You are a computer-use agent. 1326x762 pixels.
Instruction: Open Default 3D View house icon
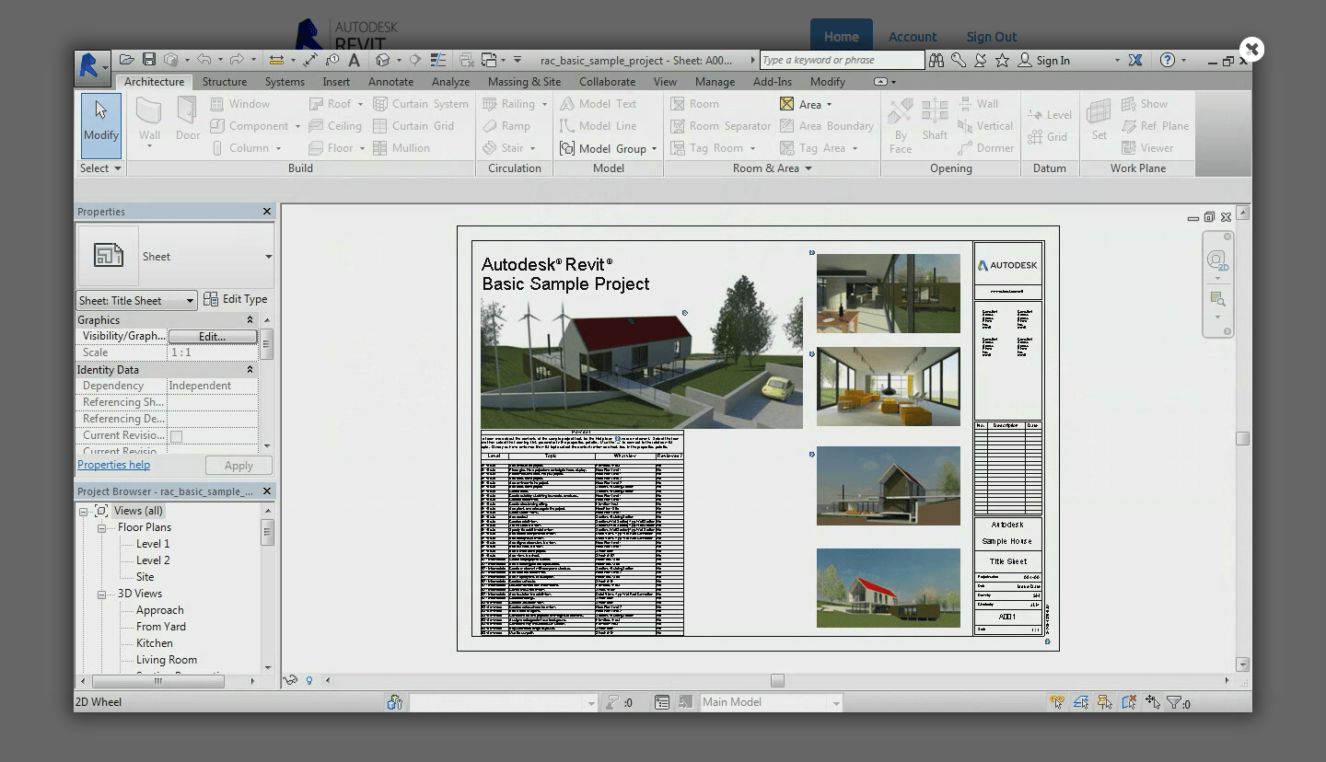point(383,60)
